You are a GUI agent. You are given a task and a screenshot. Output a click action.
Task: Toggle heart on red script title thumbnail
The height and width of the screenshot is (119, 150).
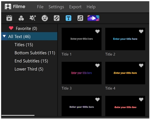pyautogui.click(x=141, y=99)
